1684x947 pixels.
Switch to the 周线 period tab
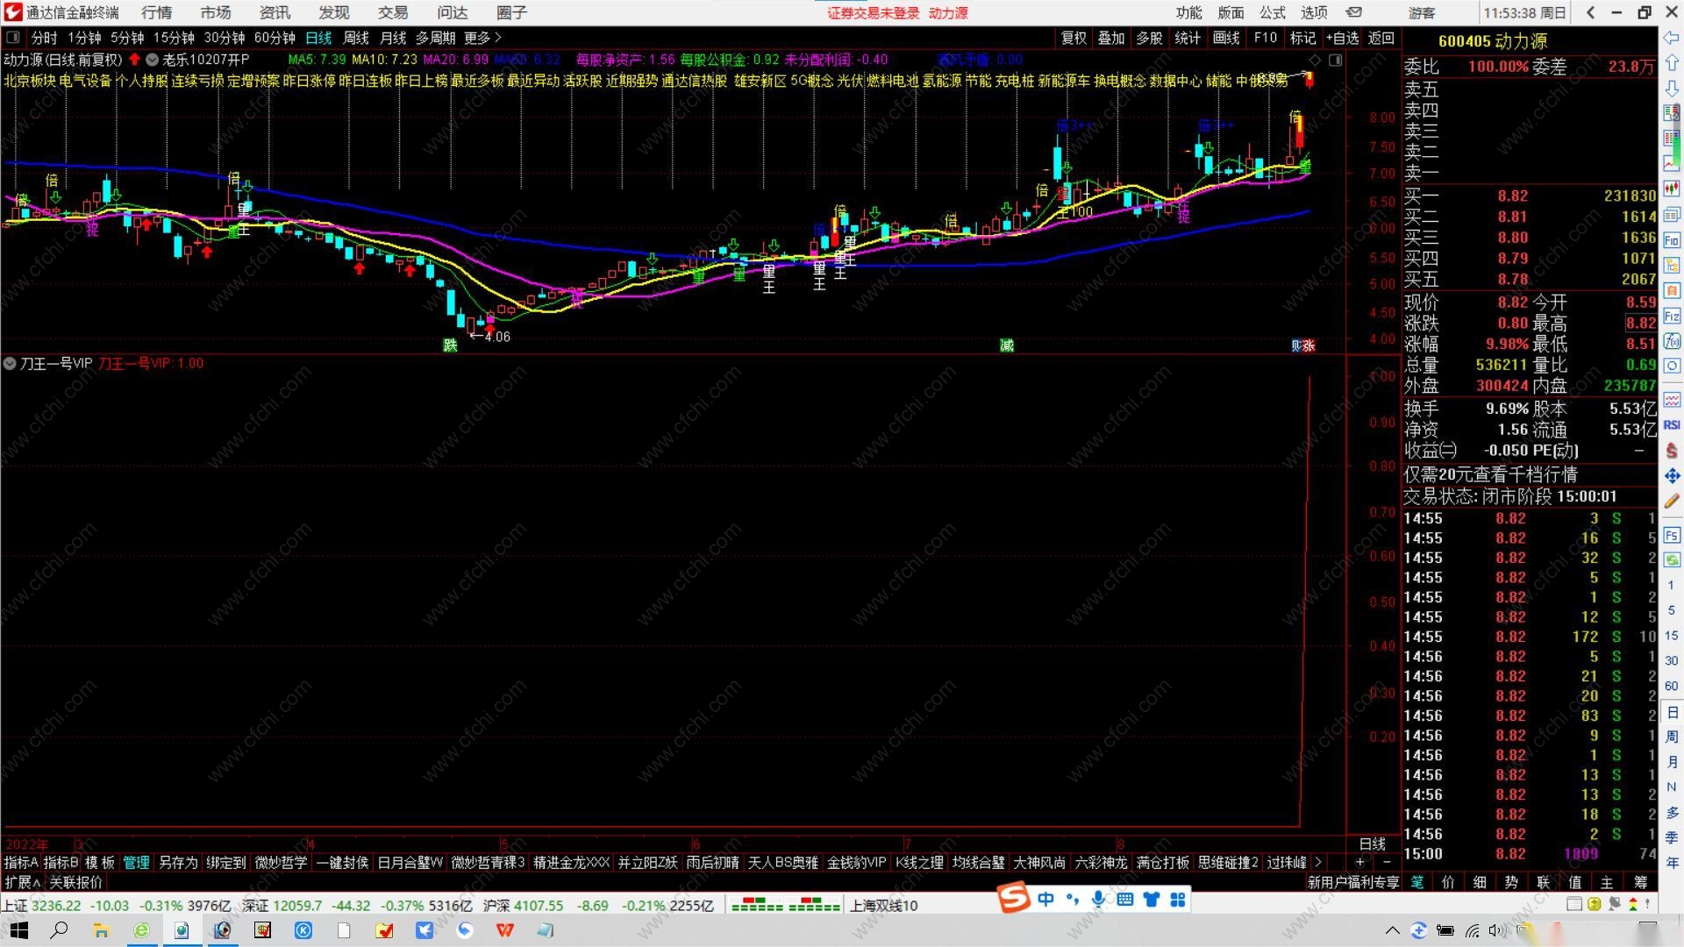tap(355, 38)
